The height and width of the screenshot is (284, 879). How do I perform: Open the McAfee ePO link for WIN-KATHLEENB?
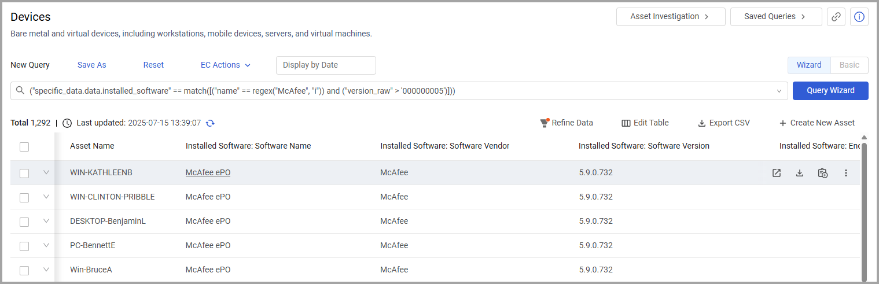pos(208,172)
